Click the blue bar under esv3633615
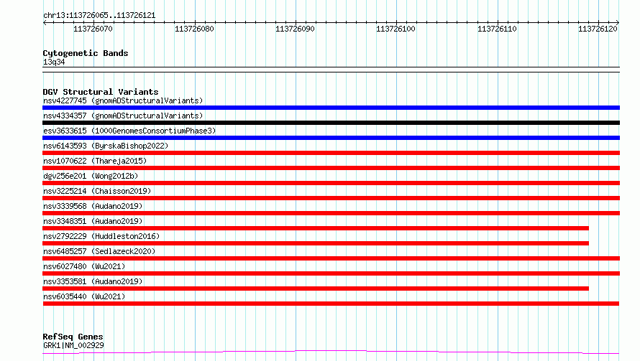The height and width of the screenshot is (361, 640). coord(331,138)
